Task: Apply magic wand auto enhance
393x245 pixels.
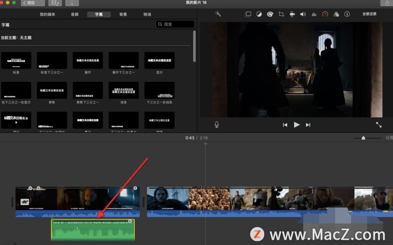Action: click(218, 14)
